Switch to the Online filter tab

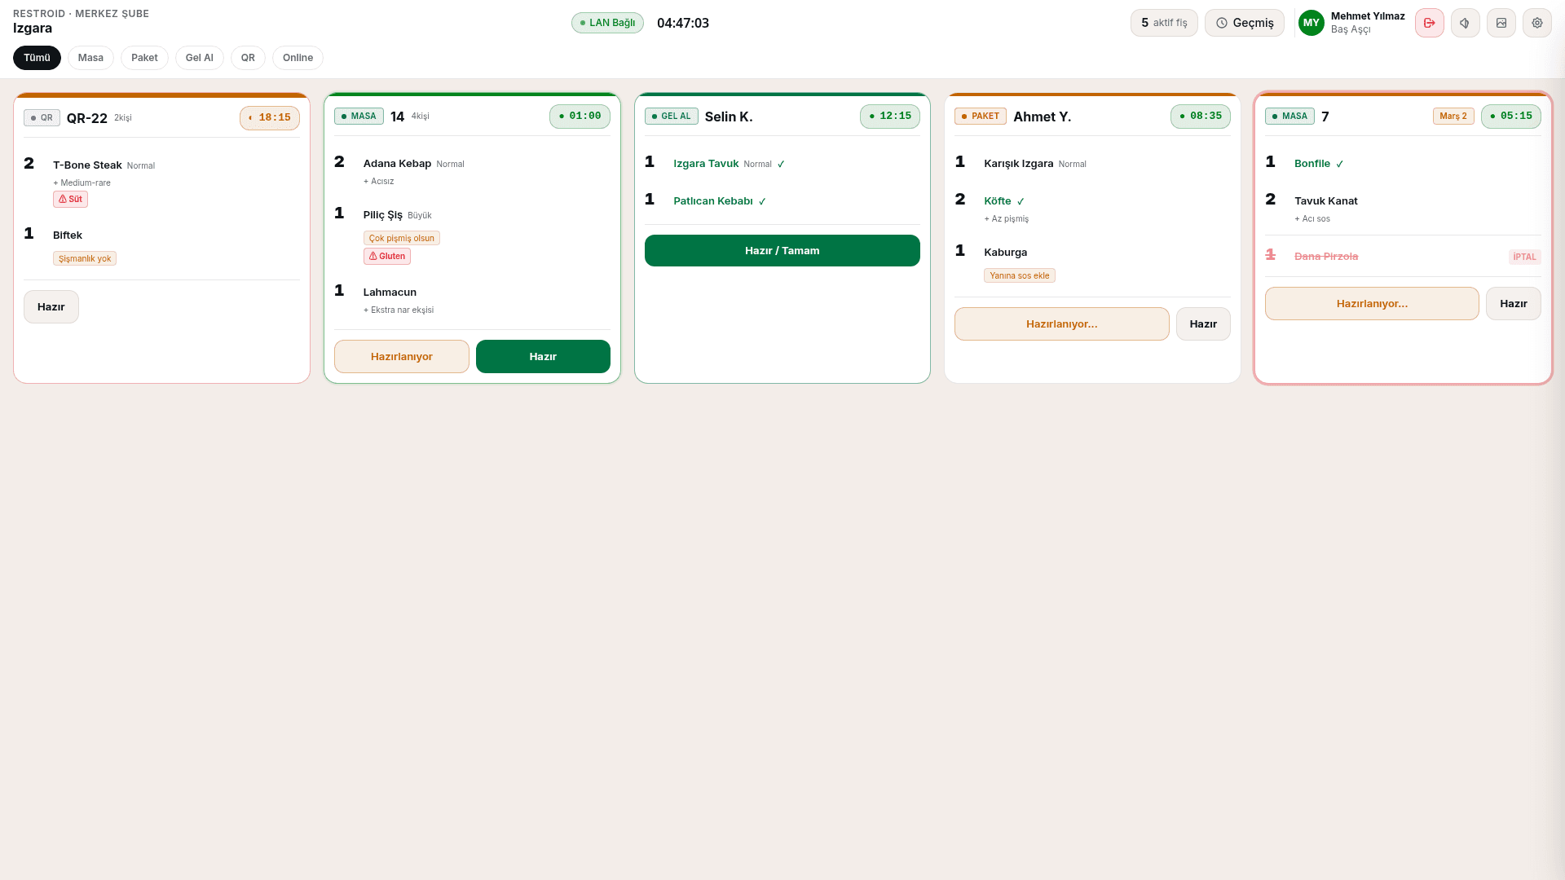pos(298,58)
